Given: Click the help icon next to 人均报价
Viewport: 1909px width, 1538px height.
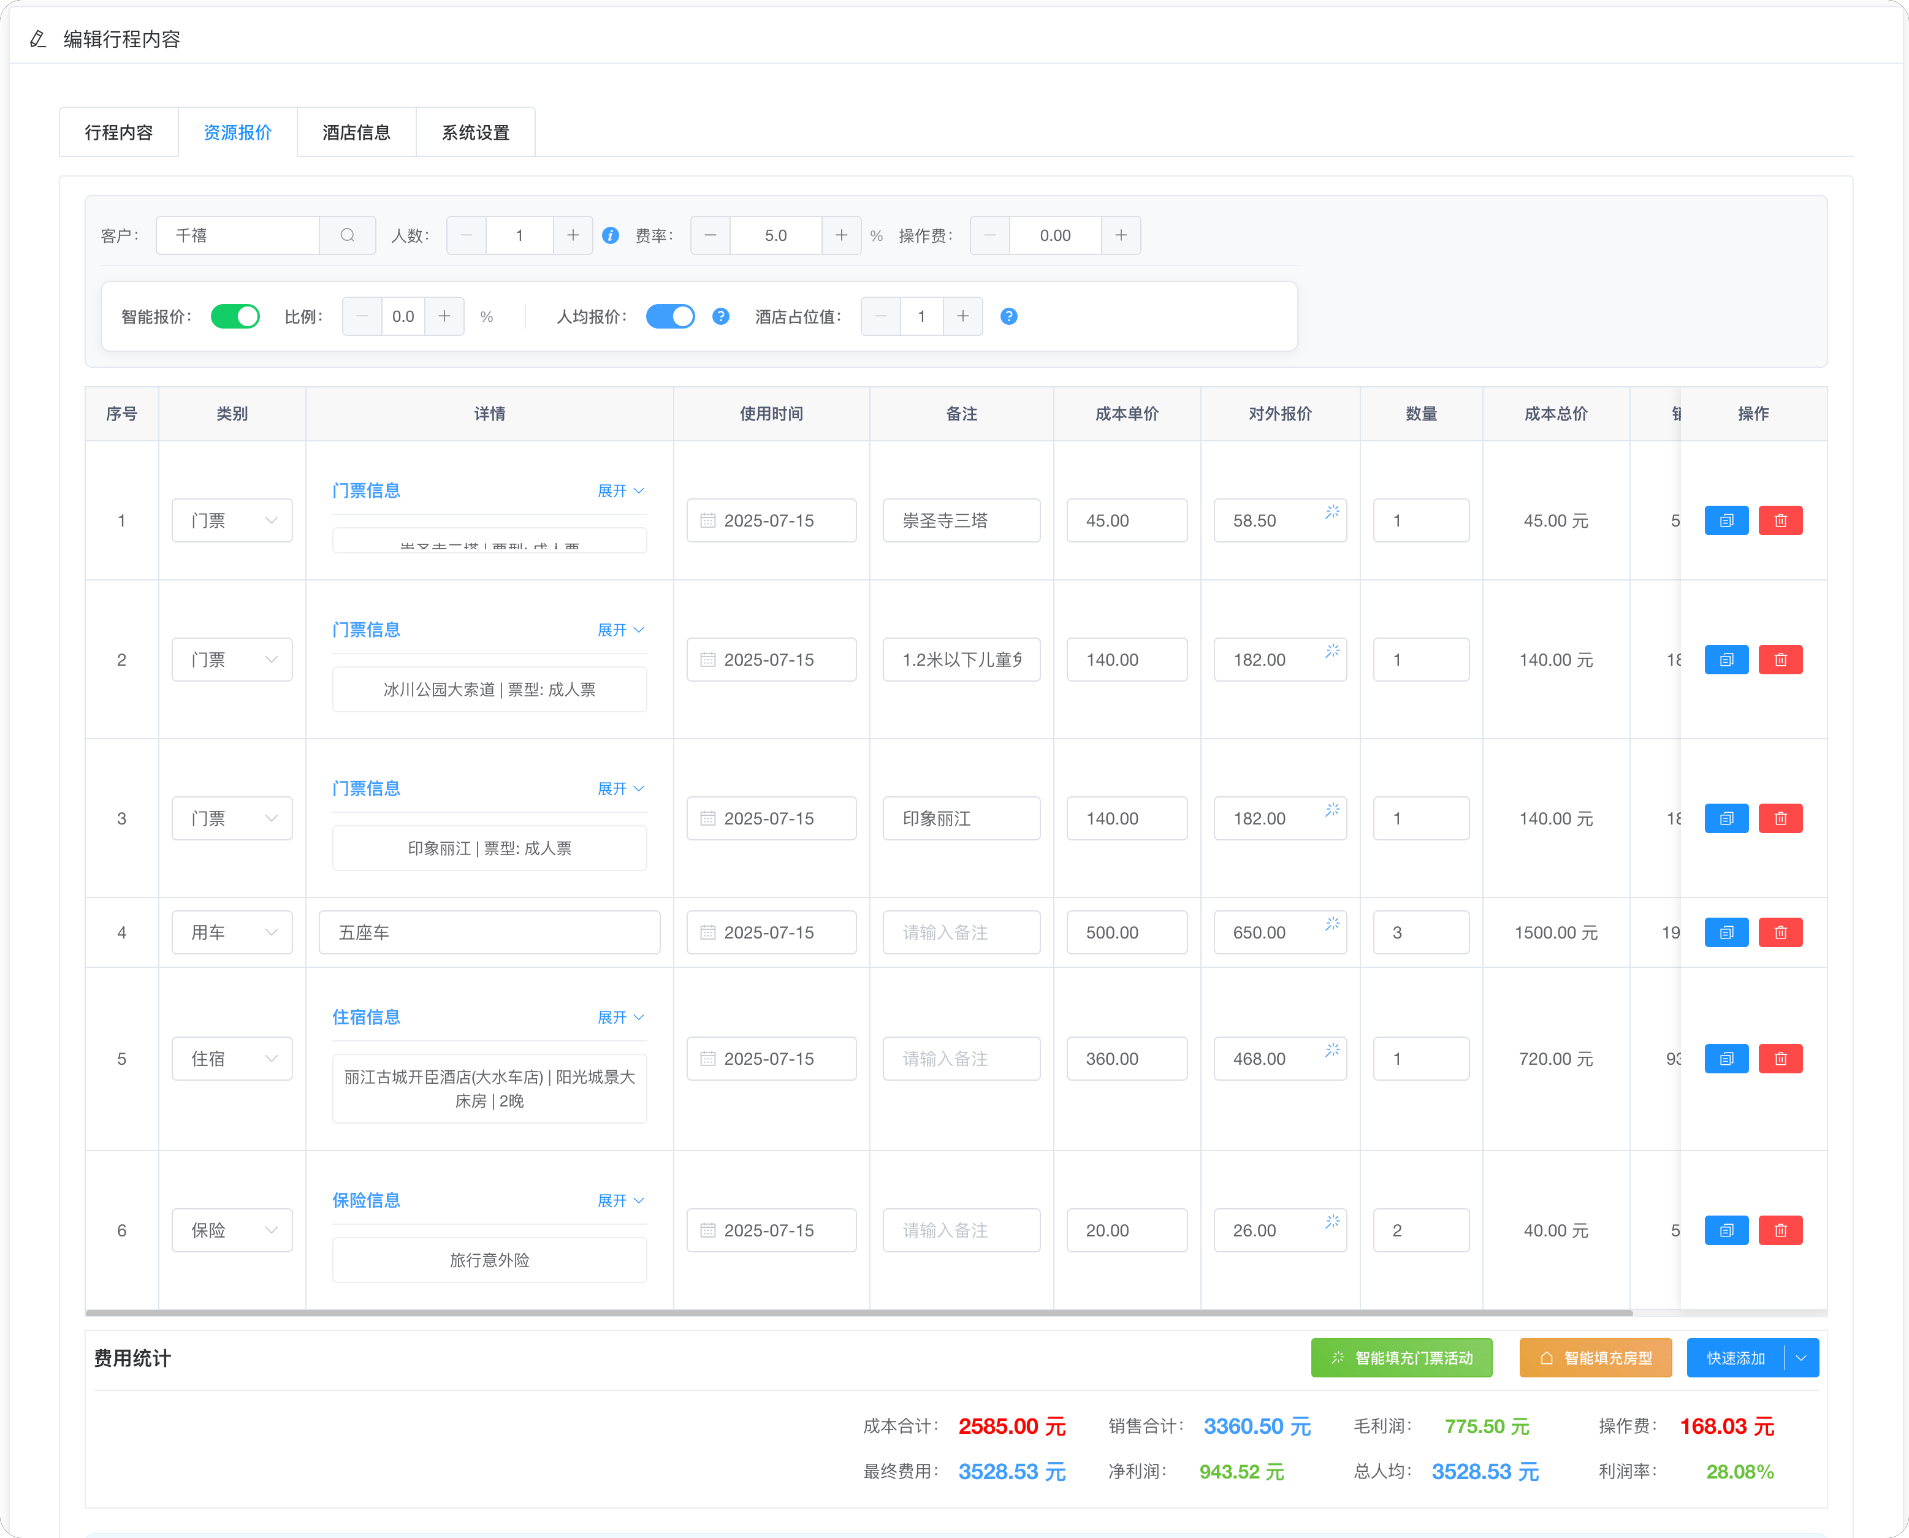Looking at the screenshot, I should pos(720,316).
